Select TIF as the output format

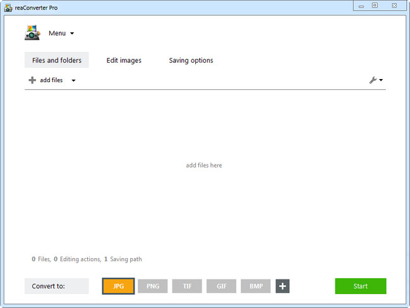pyautogui.click(x=187, y=286)
